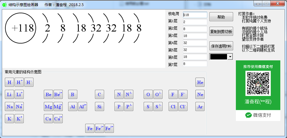The image size is (287, 138).
Task: Click the 核电荷 nuclear charge input field
Action: [195, 15]
